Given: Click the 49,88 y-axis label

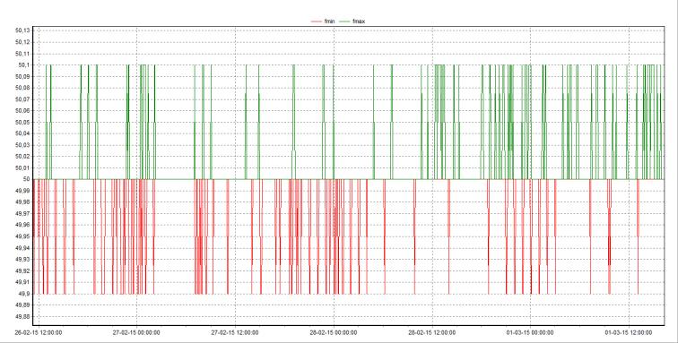Looking at the screenshot, I should (22, 317).
